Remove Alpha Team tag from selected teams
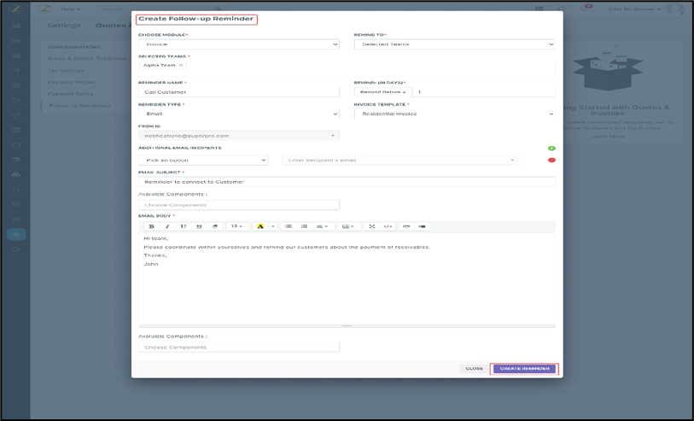The image size is (694, 421). pyautogui.click(x=181, y=65)
